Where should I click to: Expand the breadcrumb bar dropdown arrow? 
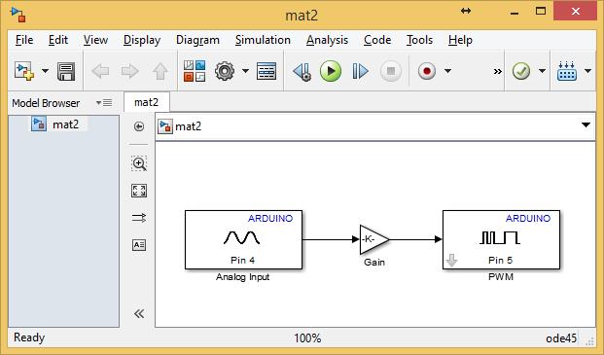pyautogui.click(x=586, y=125)
